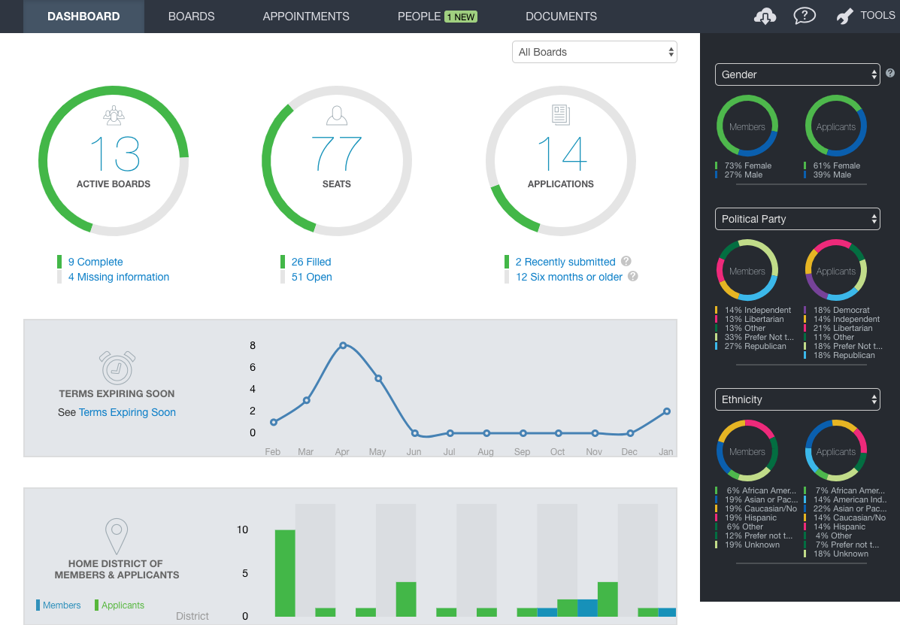Click help icon next to Recently submitted
Image resolution: width=900 pixels, height=625 pixels.
(x=626, y=261)
